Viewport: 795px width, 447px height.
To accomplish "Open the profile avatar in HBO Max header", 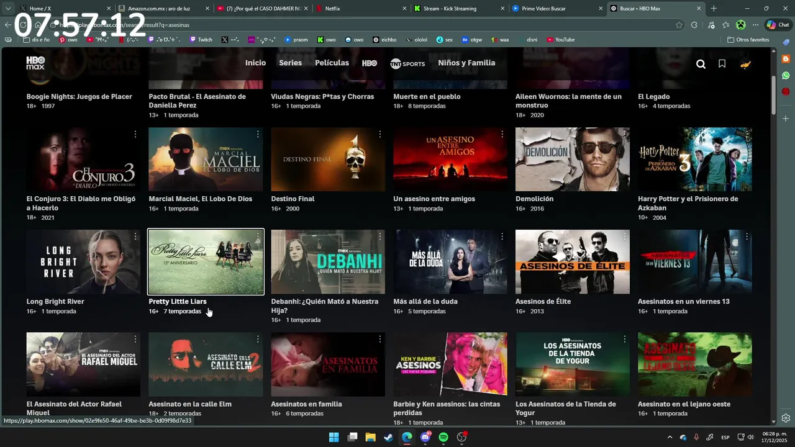I will [x=745, y=64].
